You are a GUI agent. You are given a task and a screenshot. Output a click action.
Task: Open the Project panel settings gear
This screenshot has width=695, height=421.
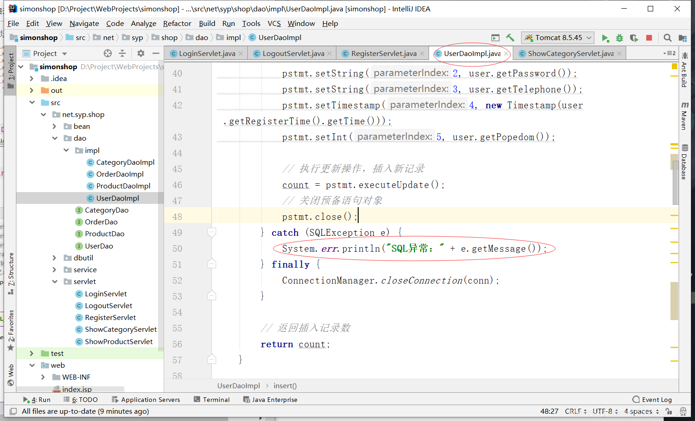pos(141,53)
